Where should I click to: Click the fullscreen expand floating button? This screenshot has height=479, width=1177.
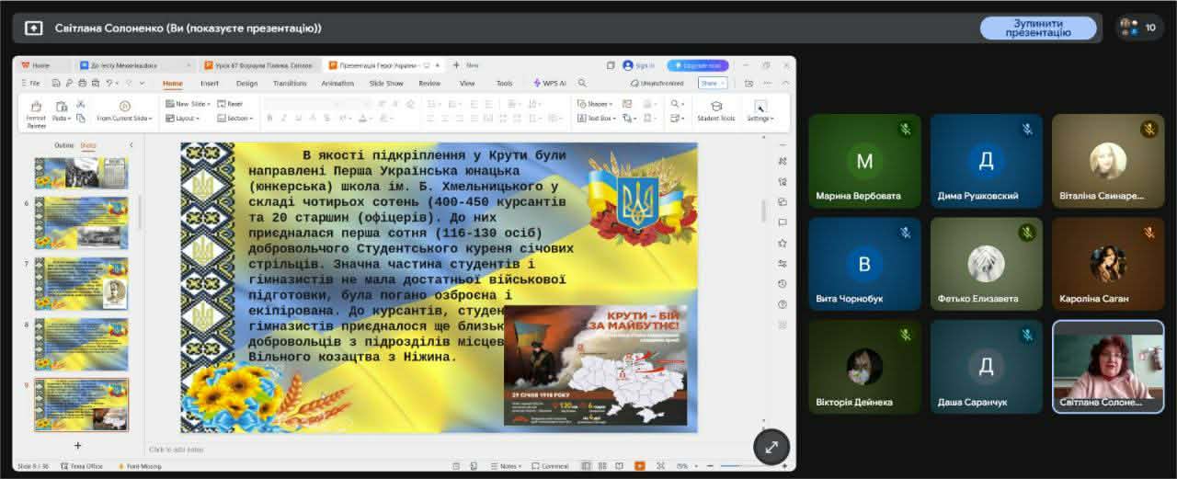tap(771, 447)
